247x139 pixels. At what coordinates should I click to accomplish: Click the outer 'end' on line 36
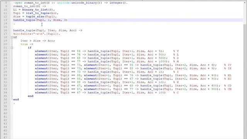click(16, 100)
